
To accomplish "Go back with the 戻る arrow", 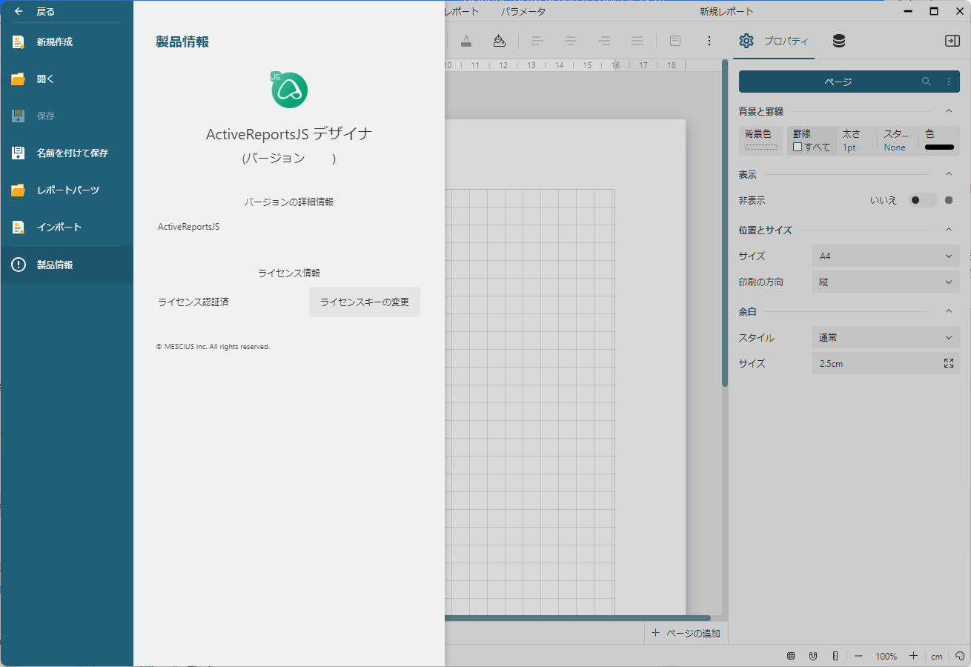I will pos(19,12).
